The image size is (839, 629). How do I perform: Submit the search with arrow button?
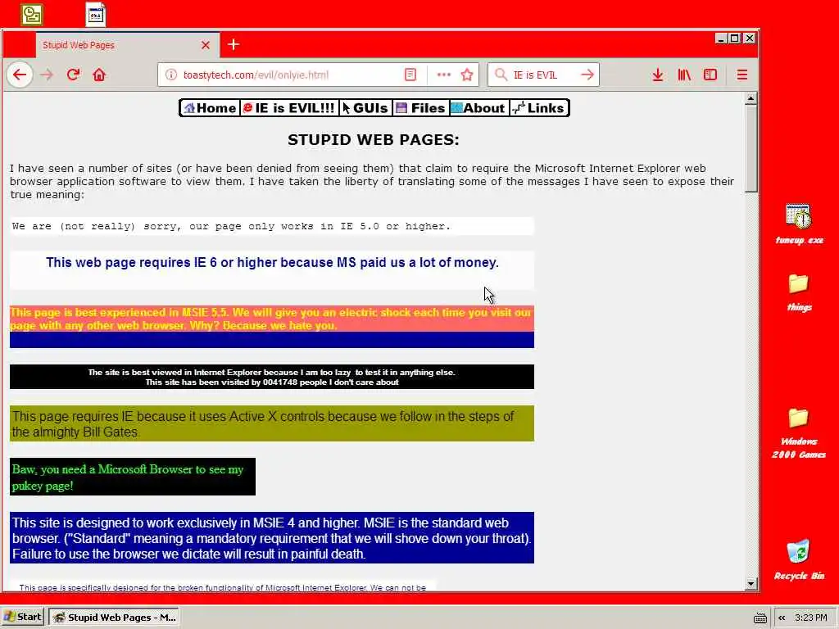pyautogui.click(x=587, y=75)
